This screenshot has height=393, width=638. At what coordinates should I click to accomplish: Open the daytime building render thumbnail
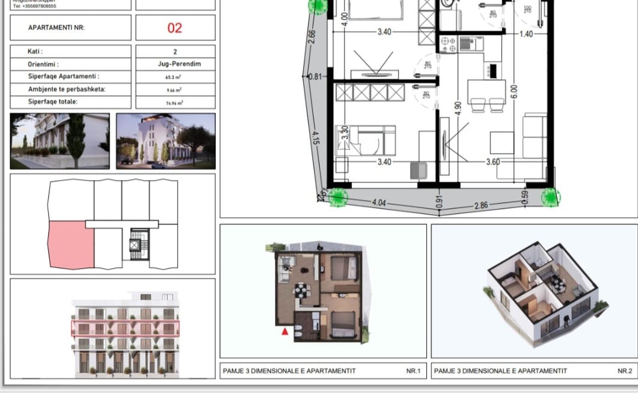pos(60,141)
